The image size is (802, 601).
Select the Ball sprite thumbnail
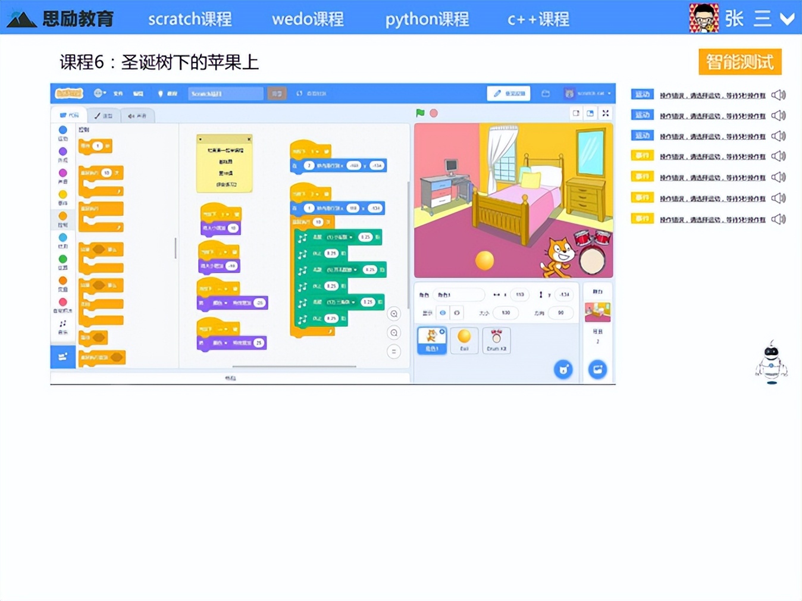point(464,340)
